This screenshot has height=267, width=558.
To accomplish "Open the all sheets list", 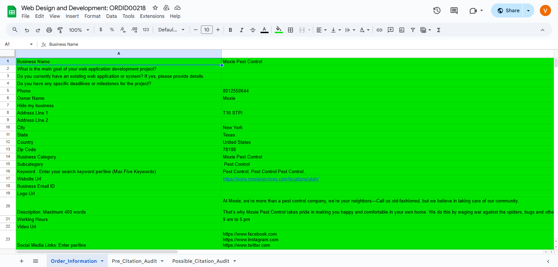I will [x=36, y=261].
